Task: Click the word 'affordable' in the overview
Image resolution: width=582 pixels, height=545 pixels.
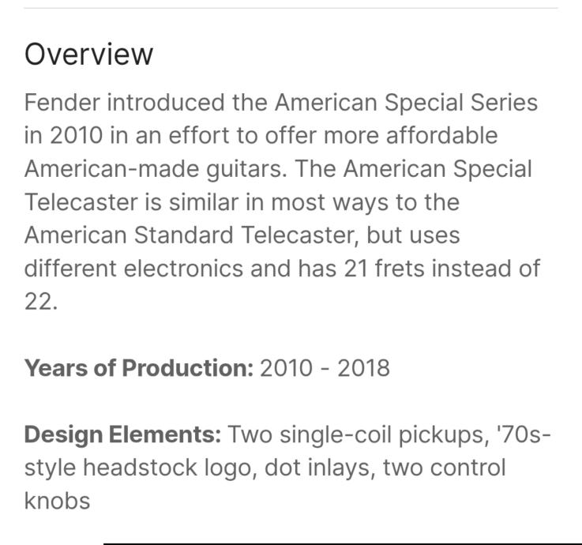Action: point(441,136)
